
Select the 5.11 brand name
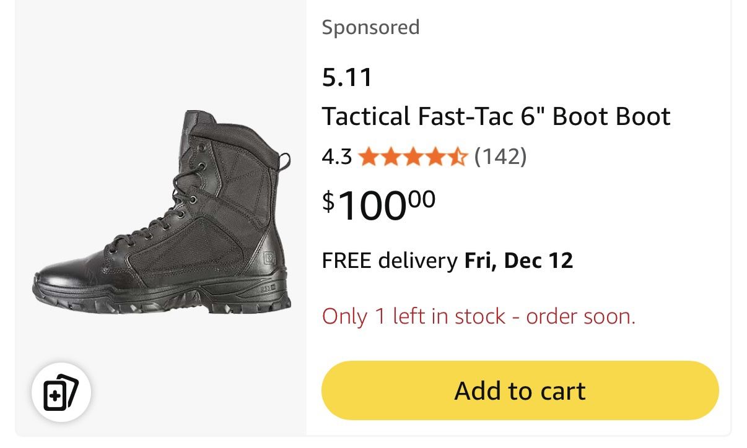point(347,77)
